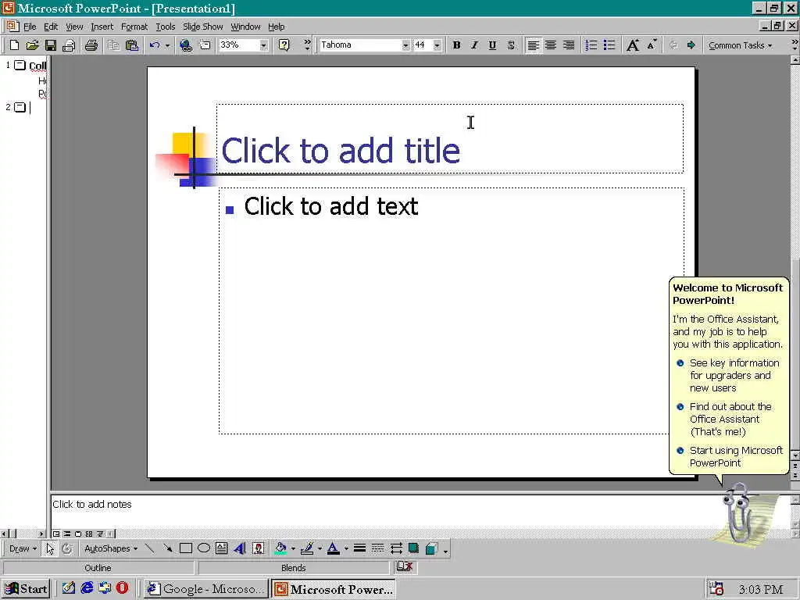Image resolution: width=800 pixels, height=600 pixels.
Task: Open the Edit menu
Action: click(51, 27)
